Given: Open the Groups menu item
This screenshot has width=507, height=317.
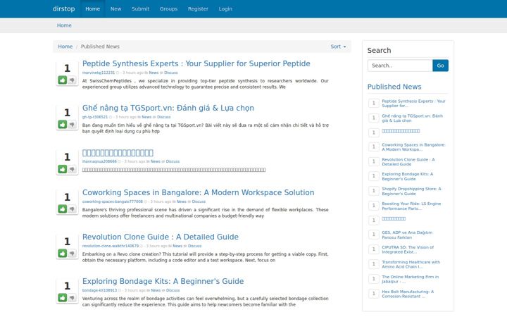Looking at the screenshot, I should [x=168, y=8].
